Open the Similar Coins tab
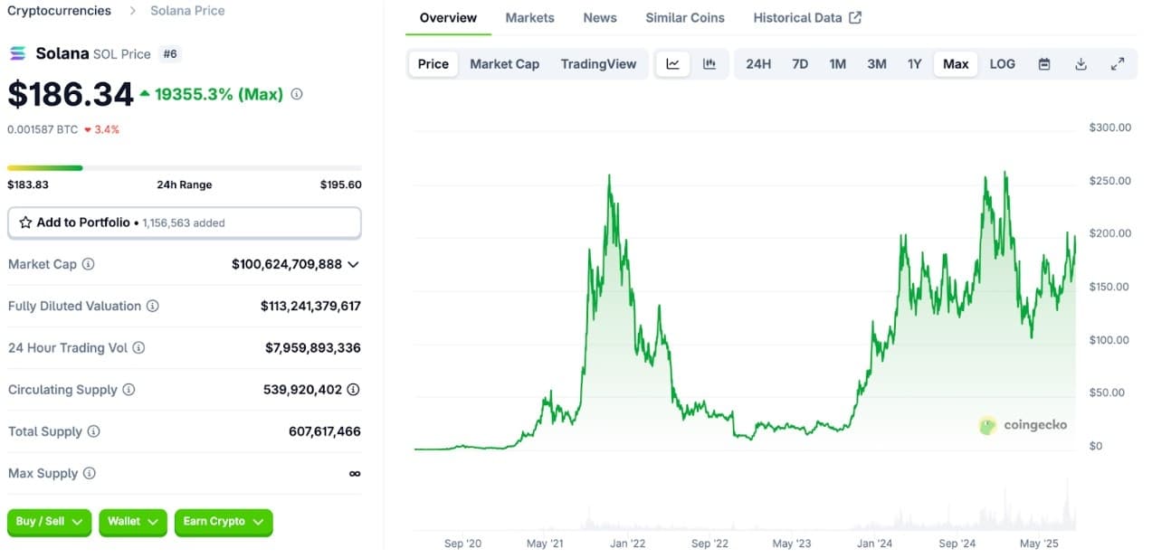Image resolution: width=1152 pixels, height=558 pixels. click(685, 18)
